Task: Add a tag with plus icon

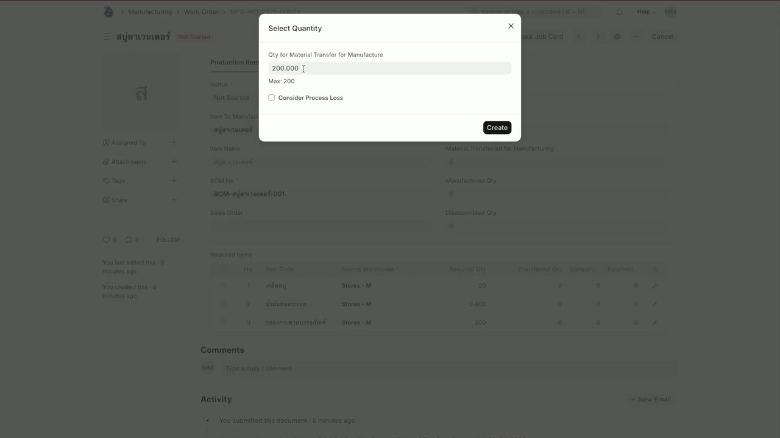Action: [x=174, y=181]
